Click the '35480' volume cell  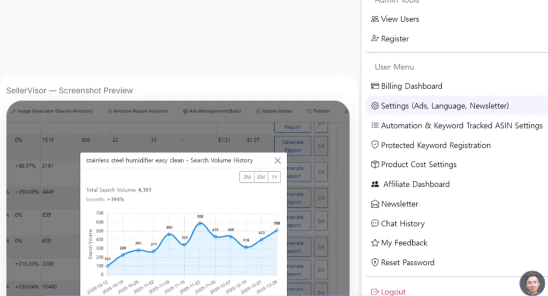click(x=49, y=286)
